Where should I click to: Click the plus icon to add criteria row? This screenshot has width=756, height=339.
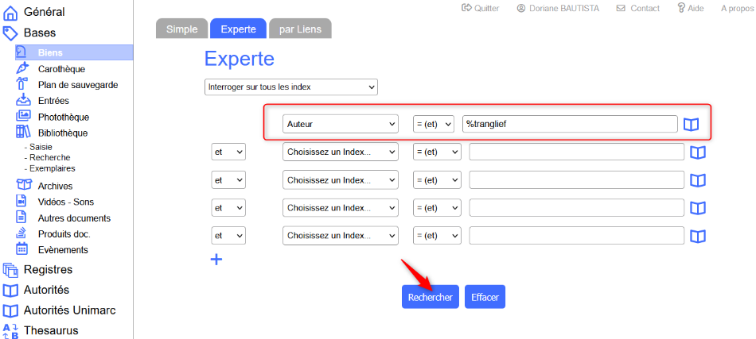216,259
